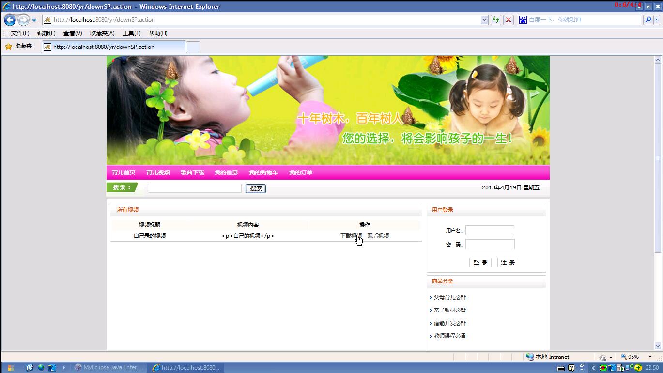
Task: Switch to MyEclipse Java Enterprise taskbar button
Action: 108,368
